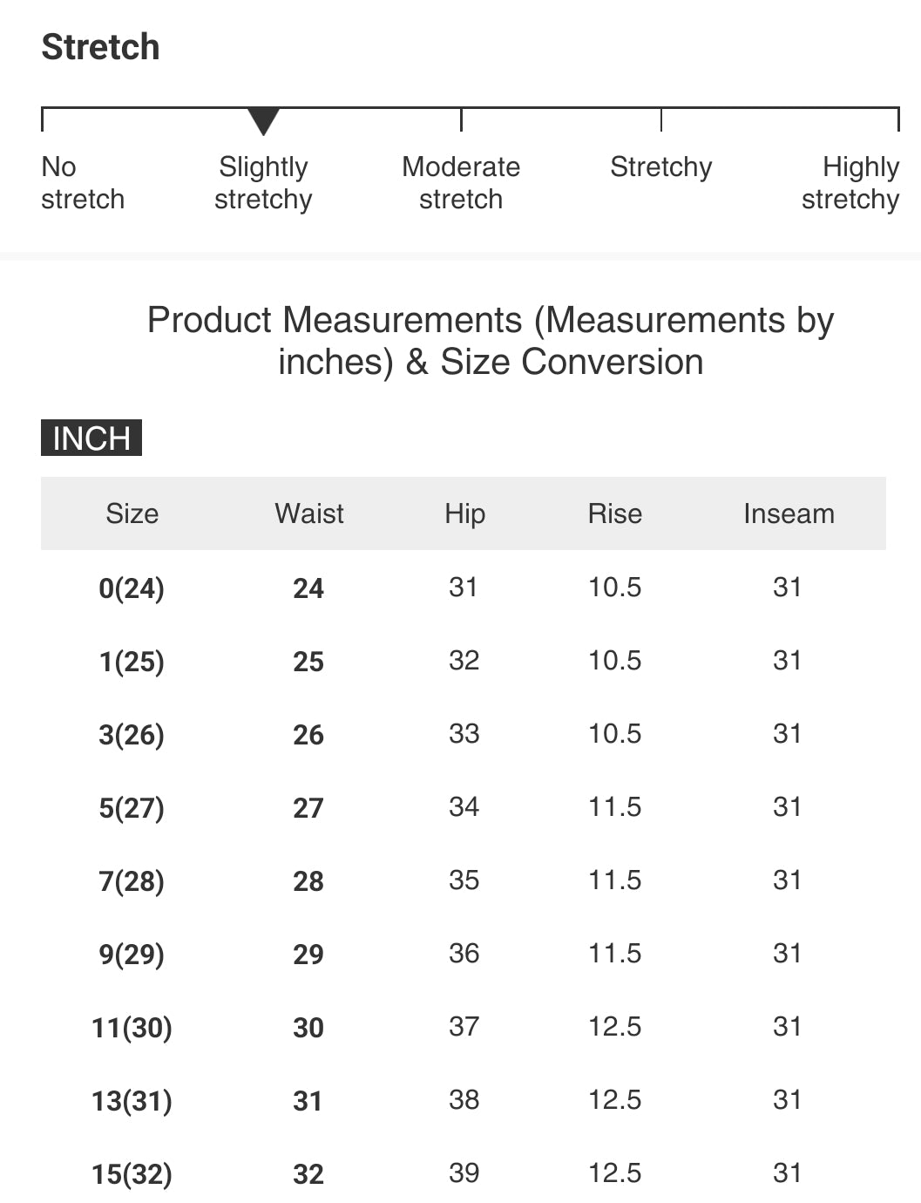The height and width of the screenshot is (1203, 921).
Task: Click the Slightly stretchy label
Action: [x=263, y=183]
